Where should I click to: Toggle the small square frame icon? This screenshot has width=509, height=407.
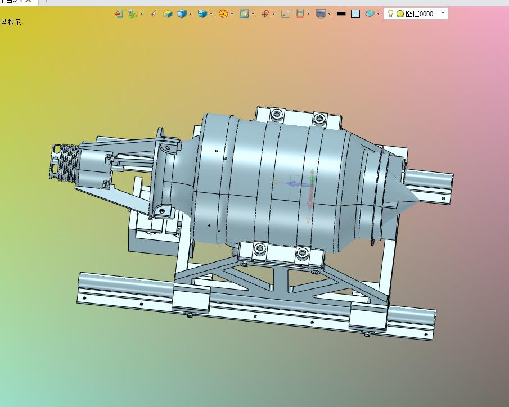tap(286, 13)
